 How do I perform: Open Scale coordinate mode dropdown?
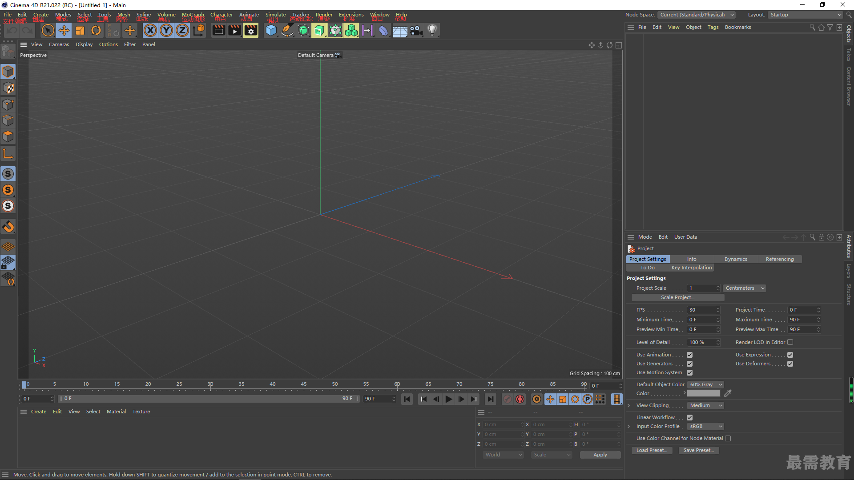click(x=552, y=455)
